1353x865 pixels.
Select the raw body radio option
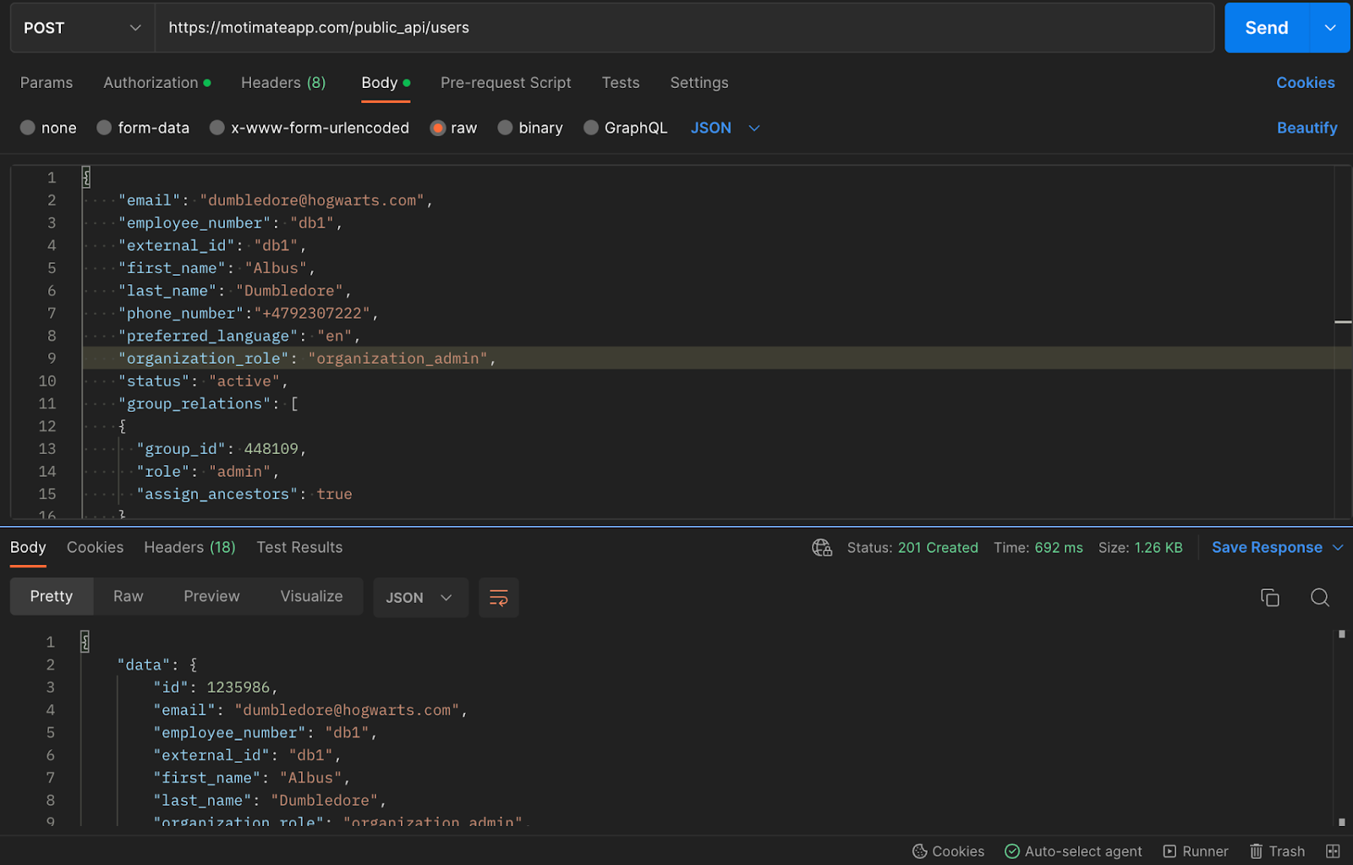[x=437, y=128]
